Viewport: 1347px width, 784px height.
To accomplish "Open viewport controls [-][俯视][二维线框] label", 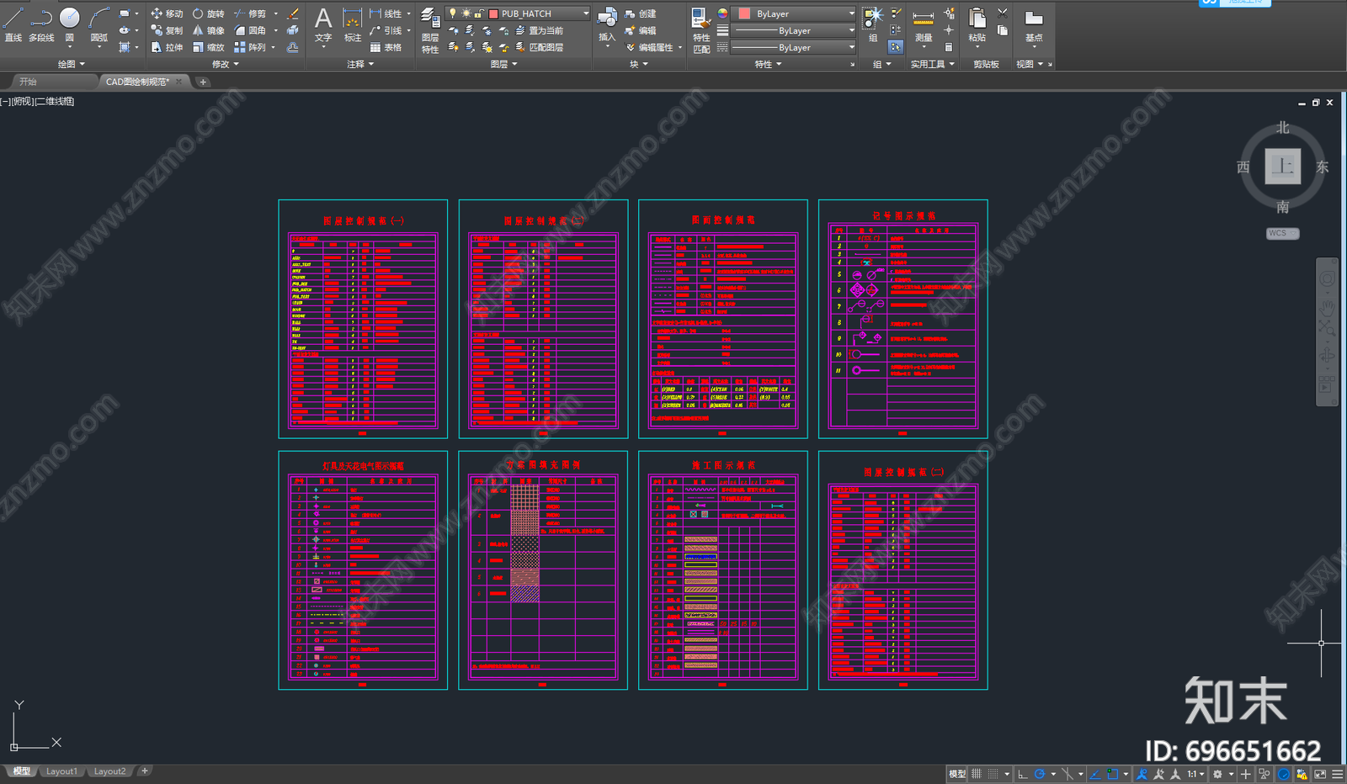I will click(38, 102).
